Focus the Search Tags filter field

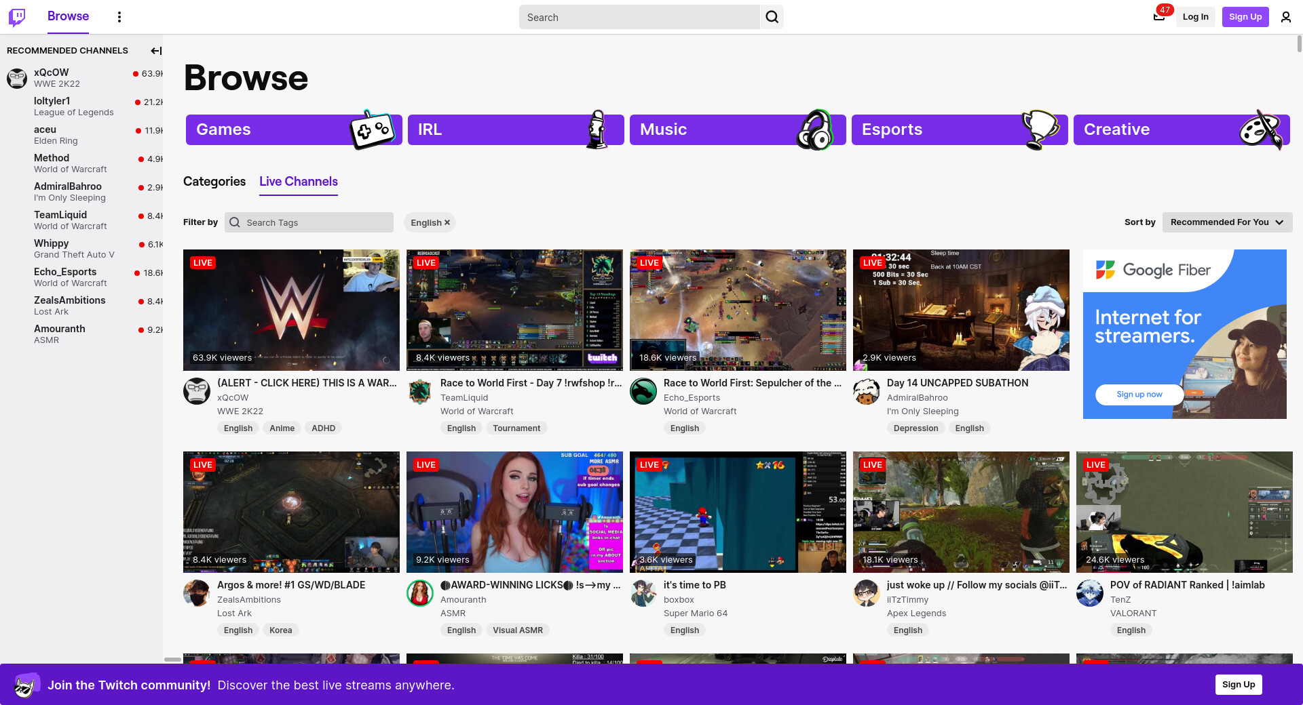click(309, 222)
